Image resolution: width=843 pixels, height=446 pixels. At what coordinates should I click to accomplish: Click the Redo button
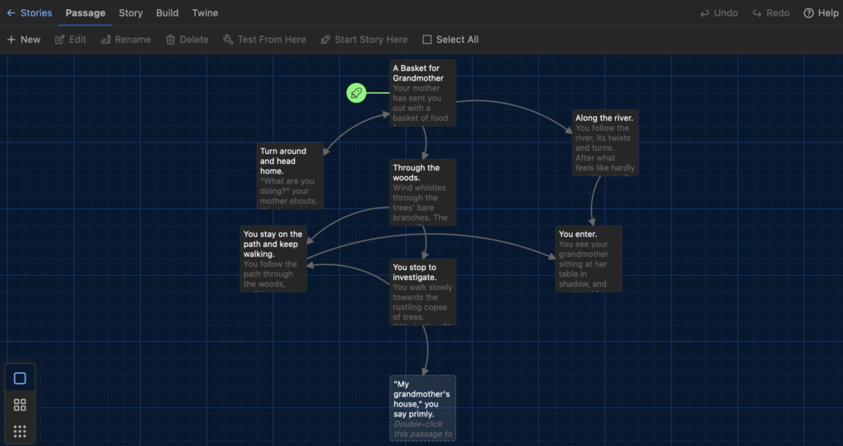coord(771,13)
